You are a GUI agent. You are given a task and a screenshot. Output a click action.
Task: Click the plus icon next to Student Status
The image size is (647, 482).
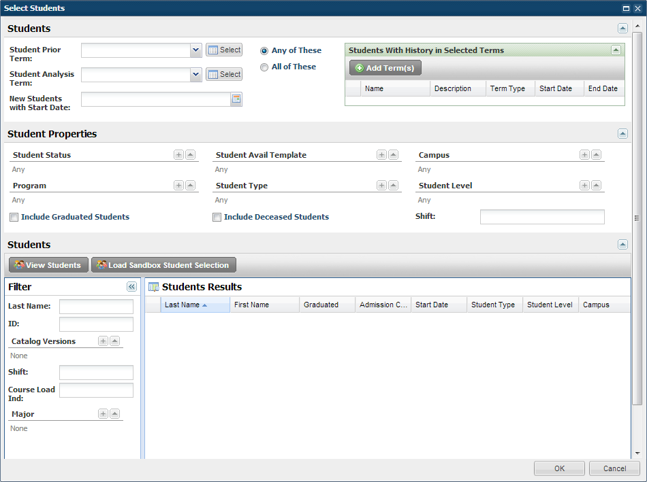[x=178, y=155]
